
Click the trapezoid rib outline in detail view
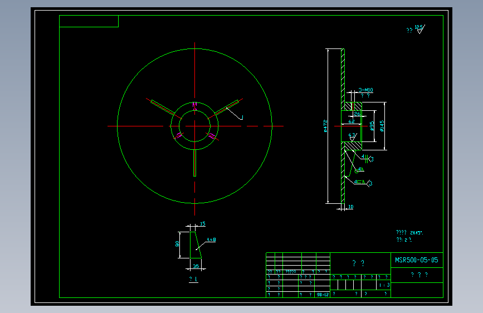click(196, 245)
